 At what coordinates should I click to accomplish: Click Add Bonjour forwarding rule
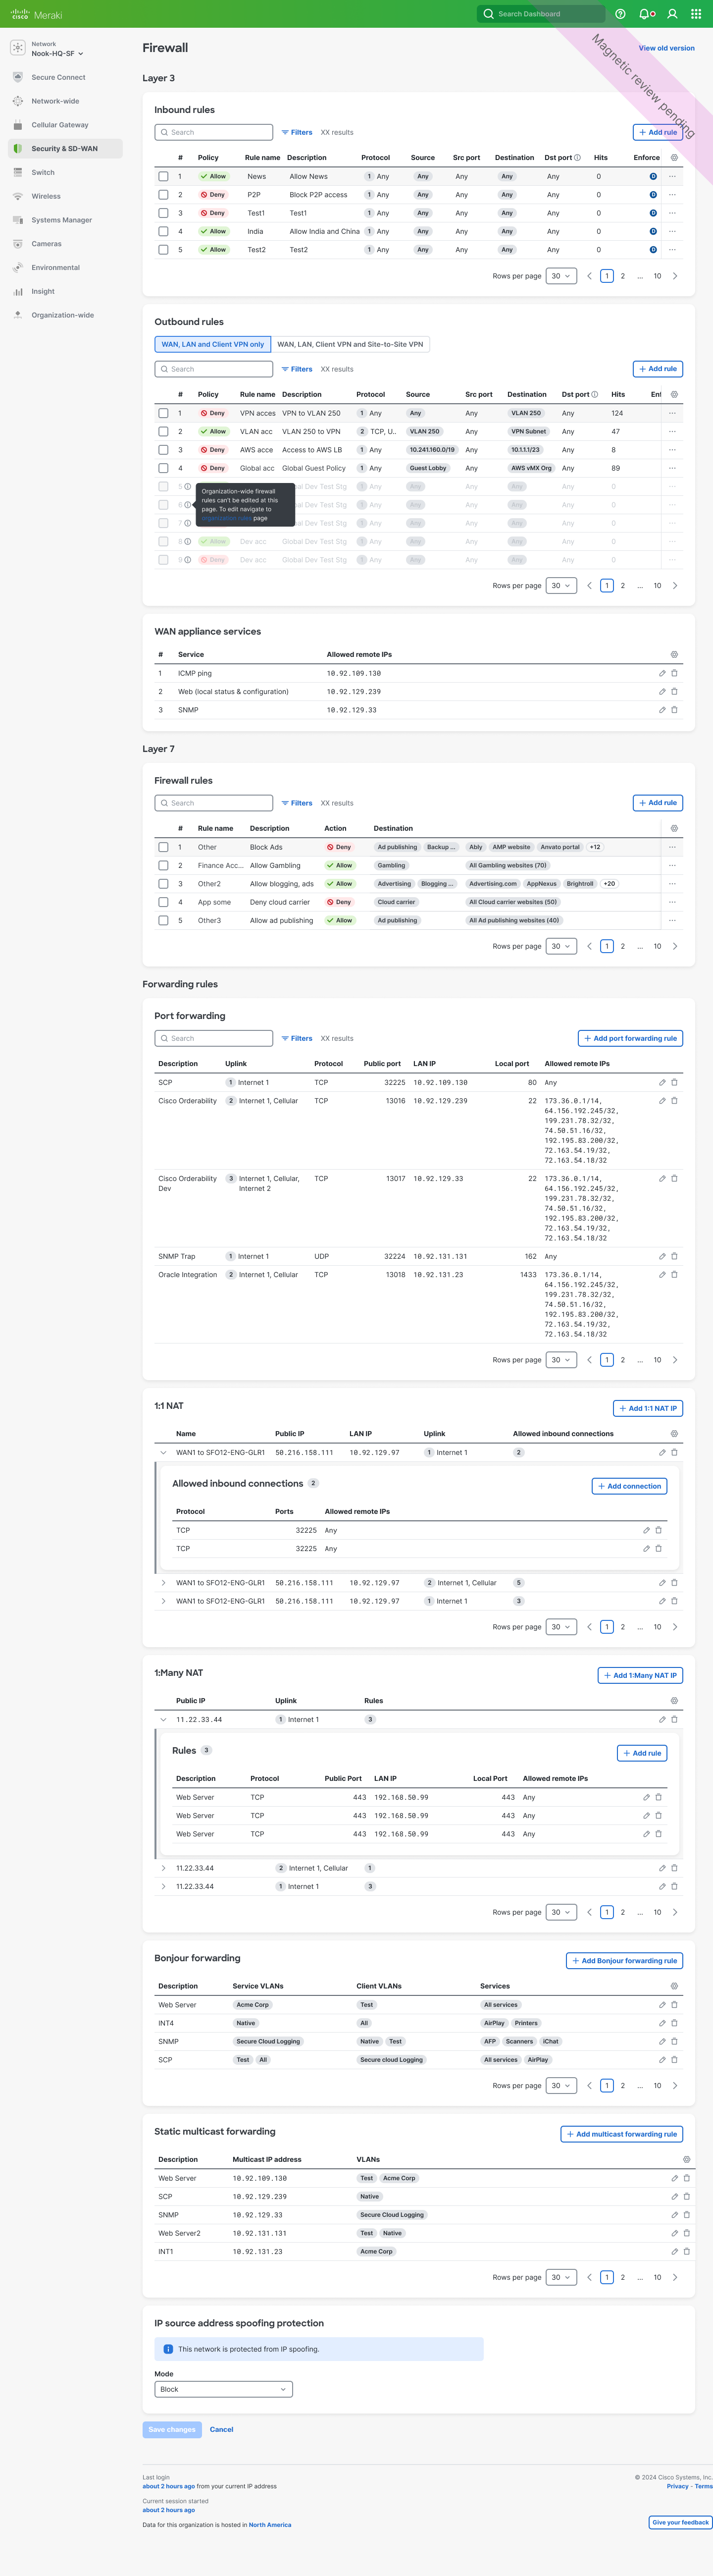click(x=625, y=1961)
